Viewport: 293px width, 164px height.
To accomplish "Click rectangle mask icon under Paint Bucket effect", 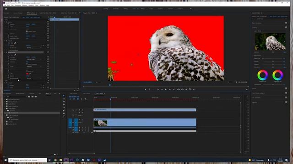I will (12, 55).
